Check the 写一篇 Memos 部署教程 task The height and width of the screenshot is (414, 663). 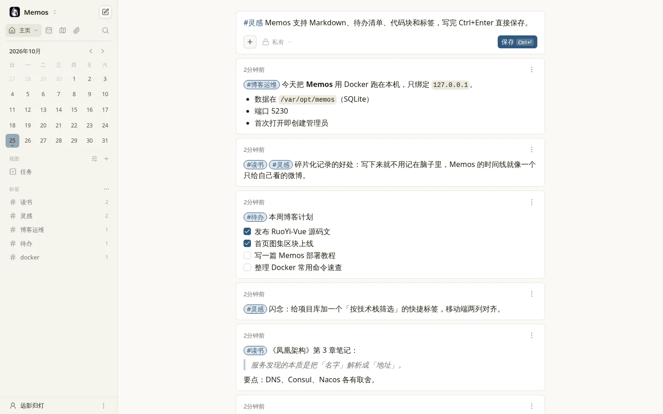tap(247, 255)
